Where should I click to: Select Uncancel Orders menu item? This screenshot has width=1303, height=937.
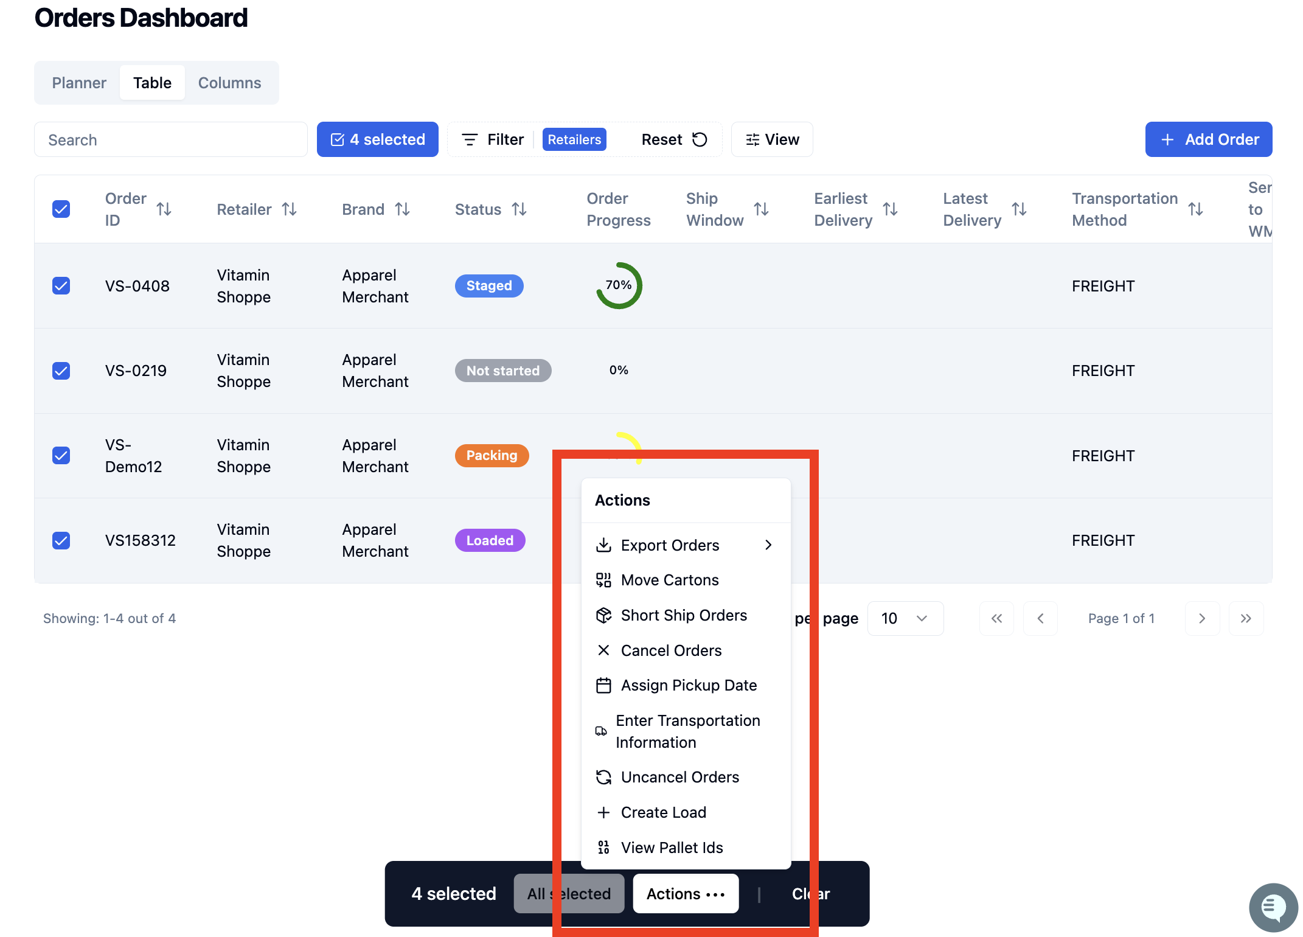(686, 777)
